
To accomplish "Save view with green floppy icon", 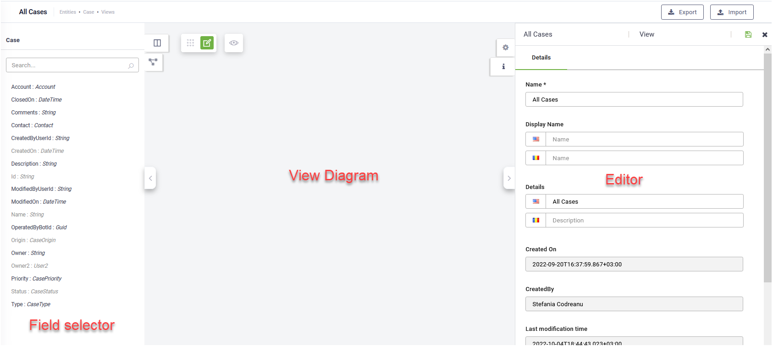I will click(748, 34).
